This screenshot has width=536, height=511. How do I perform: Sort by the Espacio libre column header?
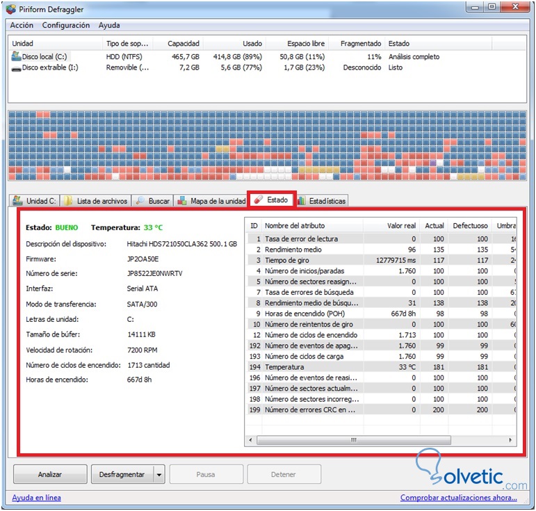tap(298, 43)
